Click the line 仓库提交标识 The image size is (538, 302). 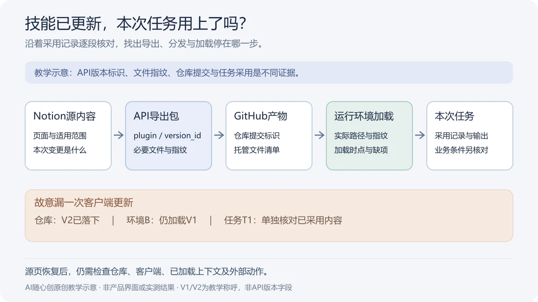(257, 136)
